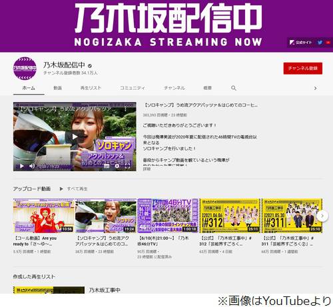
Task: Switch to the 再生リスト tab
Action: tap(91, 88)
